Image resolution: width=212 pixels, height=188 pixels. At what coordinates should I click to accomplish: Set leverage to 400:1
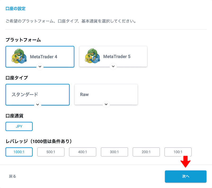[x=83, y=152]
